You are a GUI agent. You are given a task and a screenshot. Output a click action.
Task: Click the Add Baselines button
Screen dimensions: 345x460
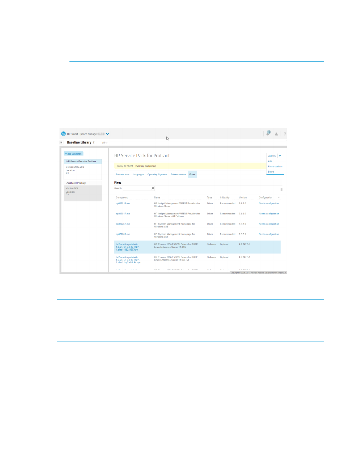pyautogui.click(x=73, y=154)
